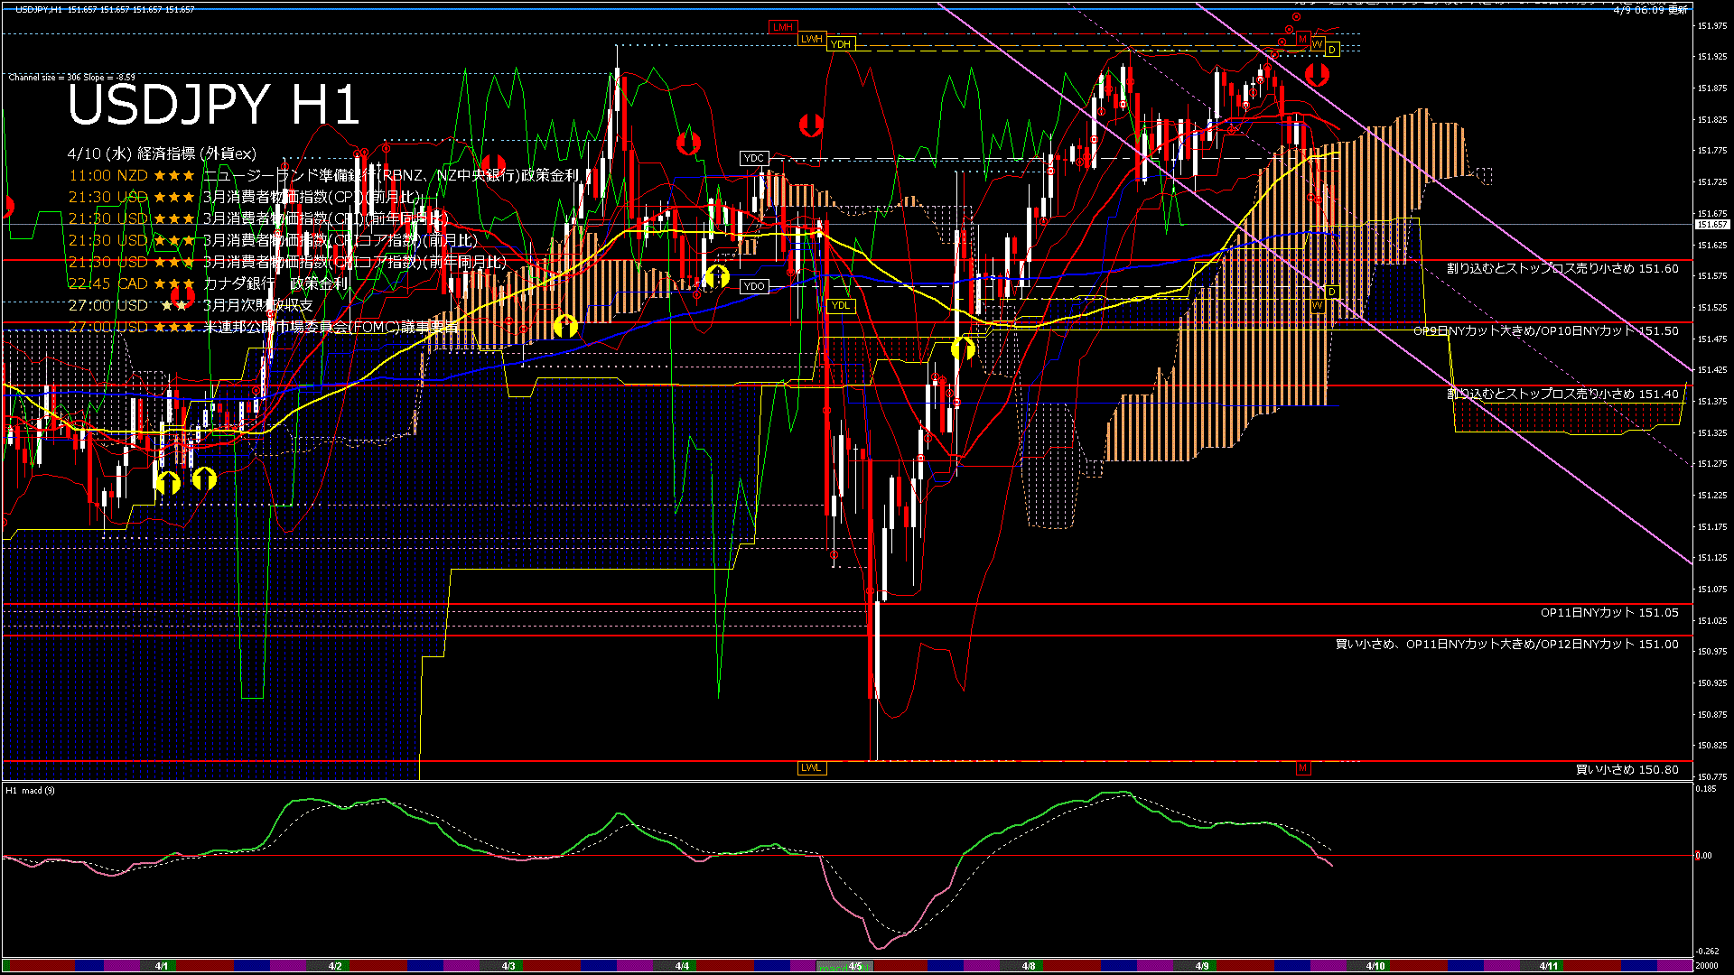Click the 4/2 date marker on time axis

click(335, 966)
